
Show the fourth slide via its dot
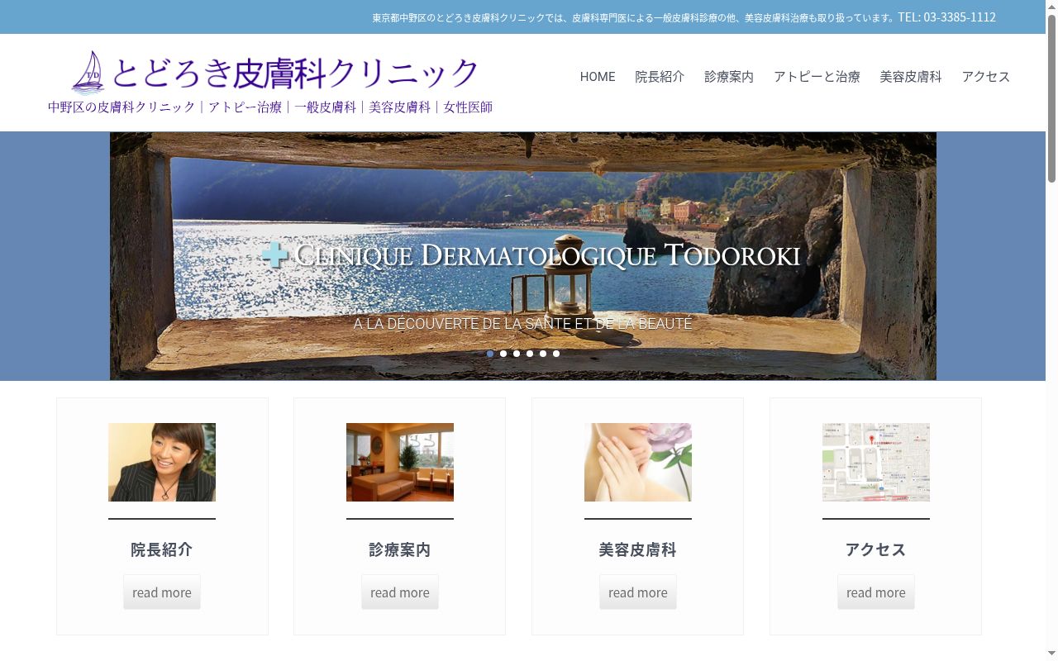[x=530, y=354]
